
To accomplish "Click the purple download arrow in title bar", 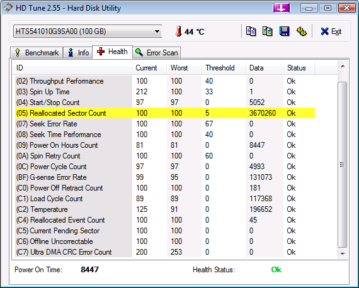I will (x=282, y=8).
